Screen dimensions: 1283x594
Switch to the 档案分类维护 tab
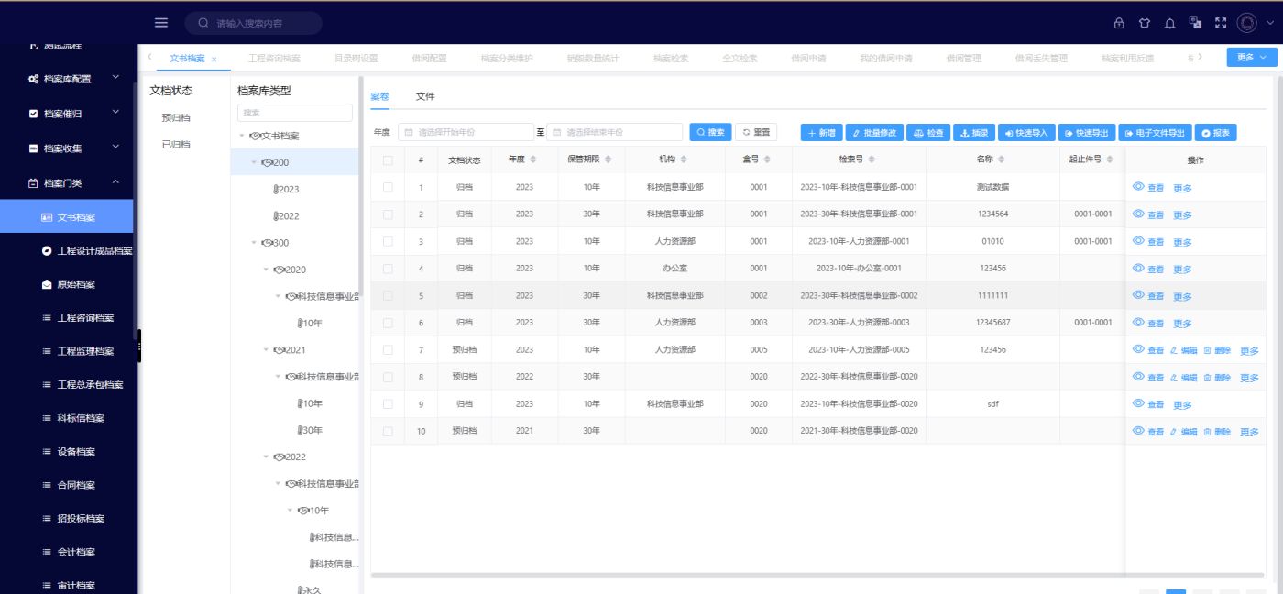click(507, 58)
